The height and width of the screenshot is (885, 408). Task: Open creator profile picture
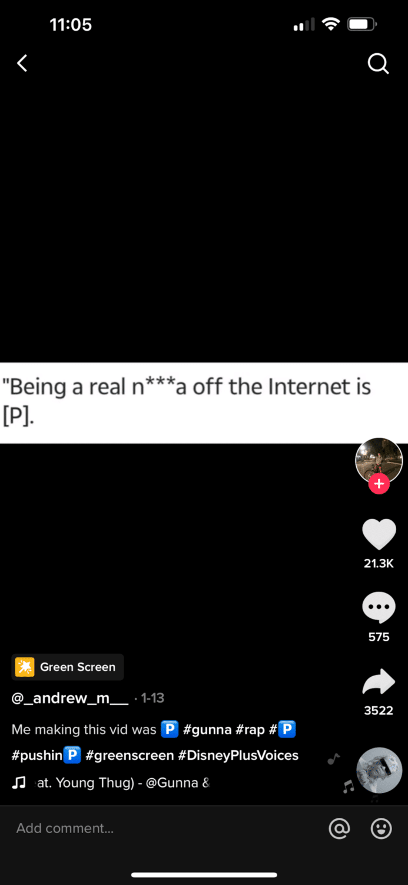379,461
